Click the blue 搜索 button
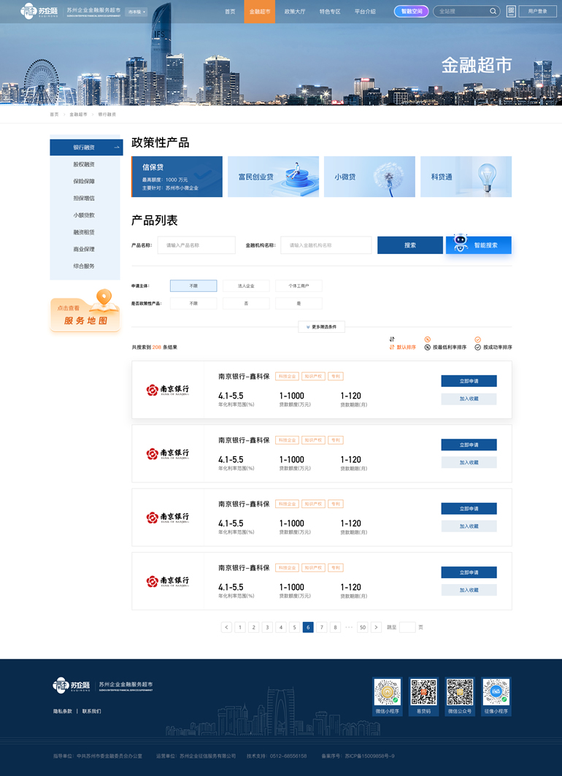The width and height of the screenshot is (562, 776). pos(409,245)
